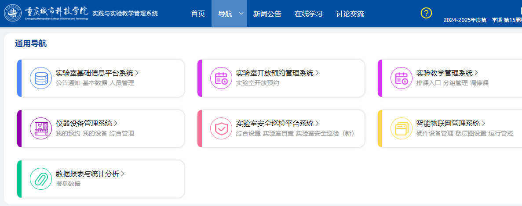The height and width of the screenshot is (206, 522).
Task: Open the 新闻公告 menu item
Action: click(267, 14)
